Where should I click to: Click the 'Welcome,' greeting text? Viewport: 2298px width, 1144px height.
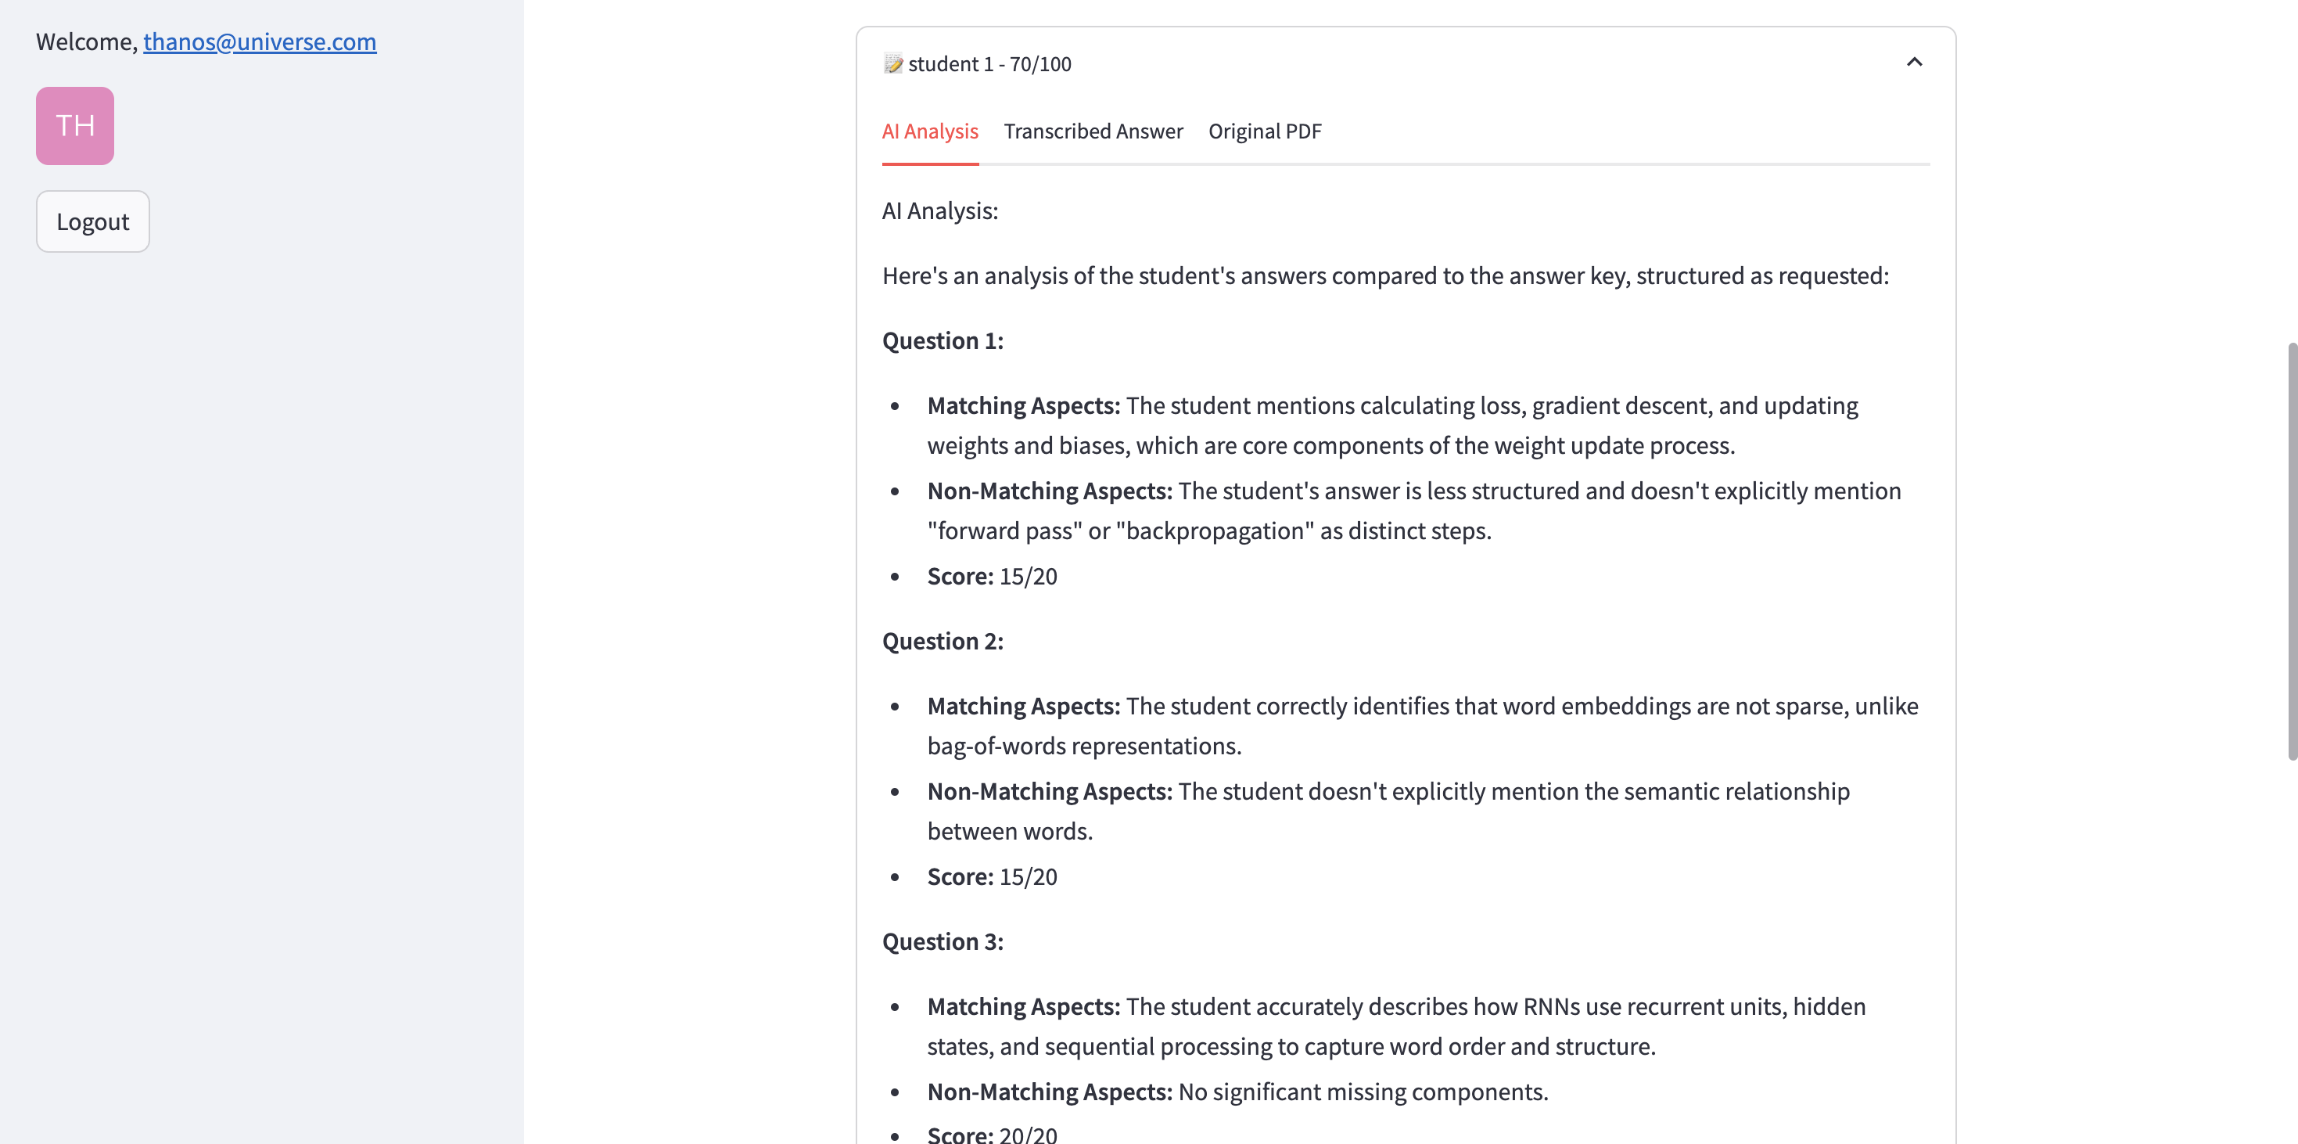click(87, 41)
